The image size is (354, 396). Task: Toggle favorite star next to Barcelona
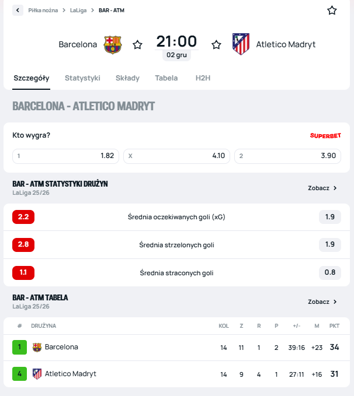tap(138, 45)
